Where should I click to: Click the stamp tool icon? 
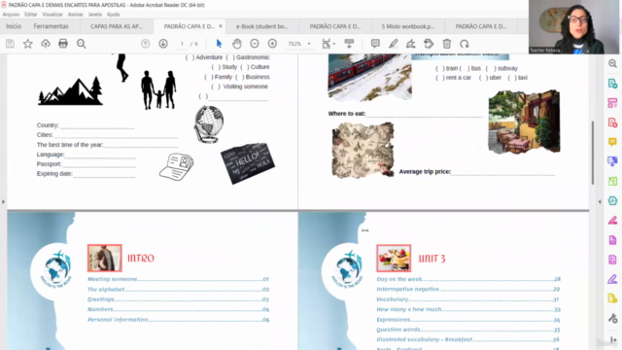(x=429, y=44)
